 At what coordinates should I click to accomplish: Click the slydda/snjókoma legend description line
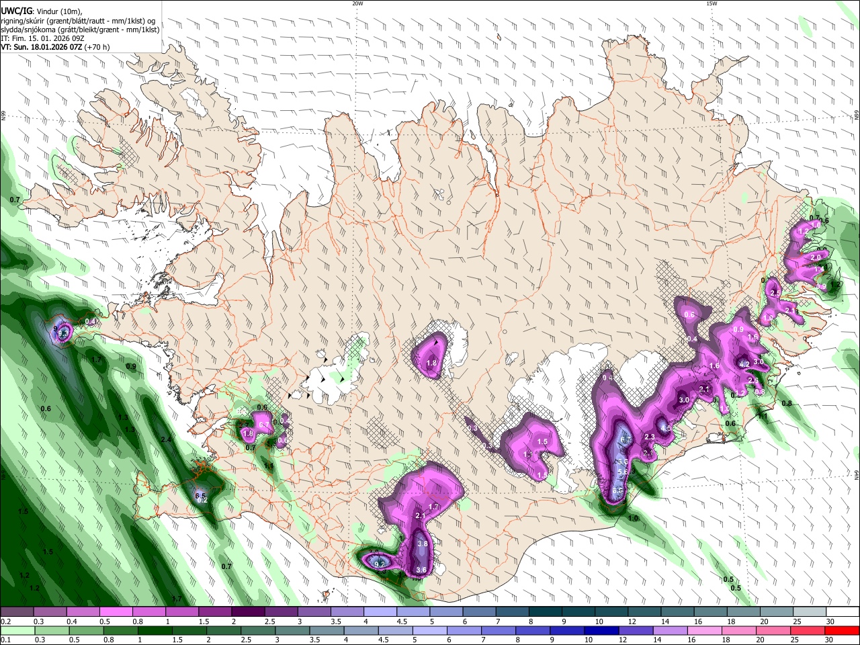(x=80, y=30)
